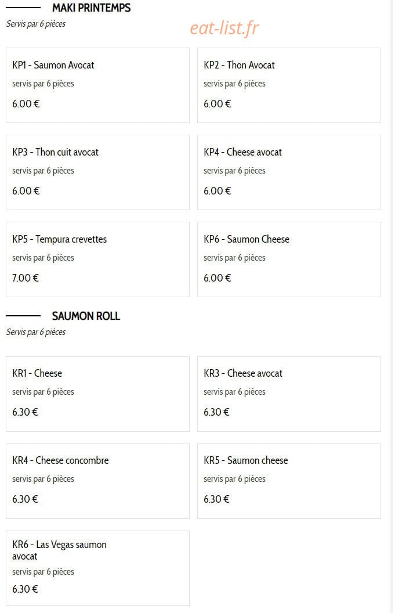Choose KR3 - Cheese avocat roll
The width and height of the screenshot is (395, 613).
[x=289, y=394]
